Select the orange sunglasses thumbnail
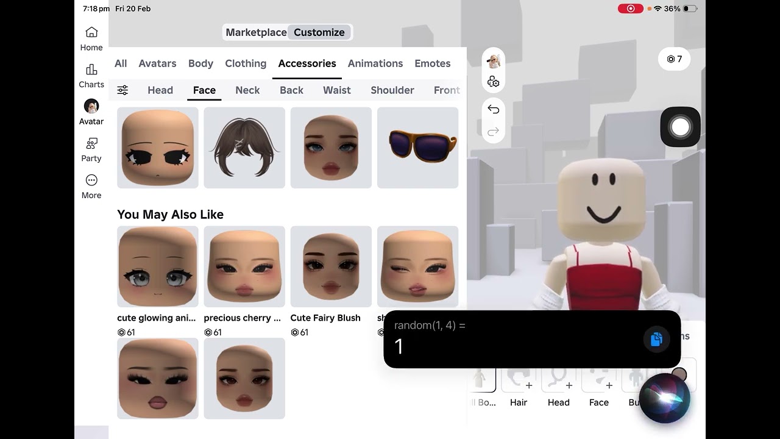 pyautogui.click(x=417, y=148)
